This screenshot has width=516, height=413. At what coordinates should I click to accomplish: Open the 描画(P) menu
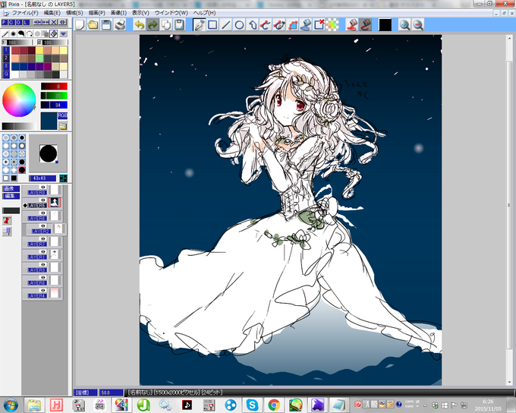[97, 13]
